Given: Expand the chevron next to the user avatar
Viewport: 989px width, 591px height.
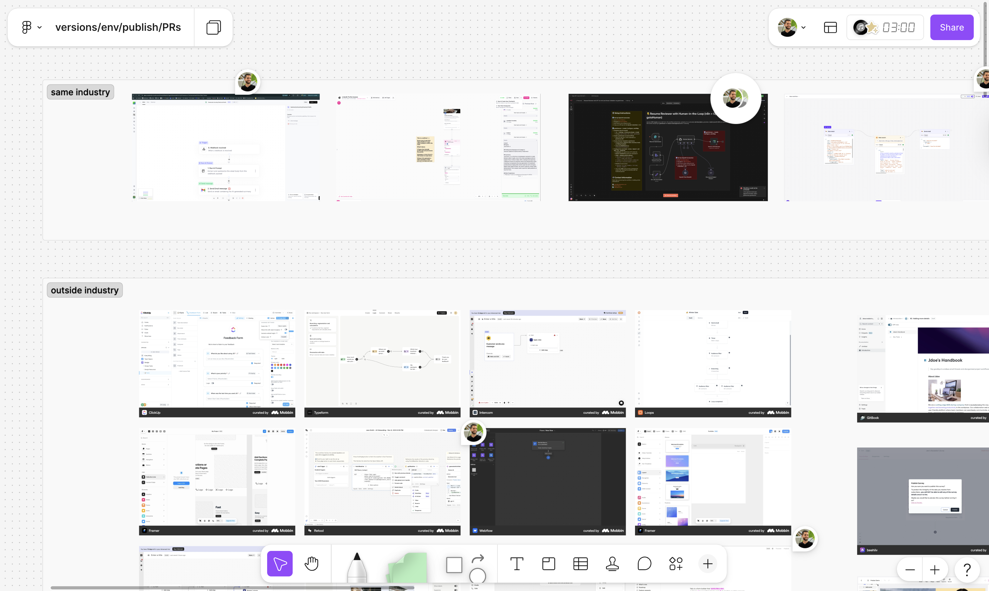Looking at the screenshot, I should (x=803, y=27).
